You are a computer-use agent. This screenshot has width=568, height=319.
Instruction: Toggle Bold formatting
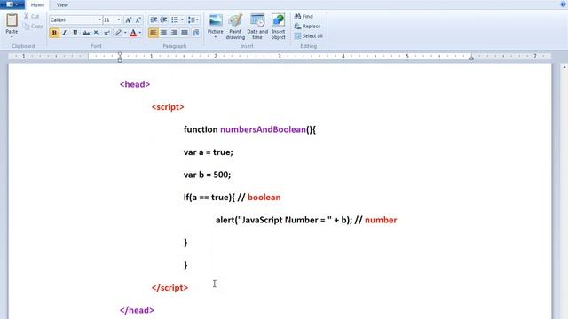tap(54, 33)
